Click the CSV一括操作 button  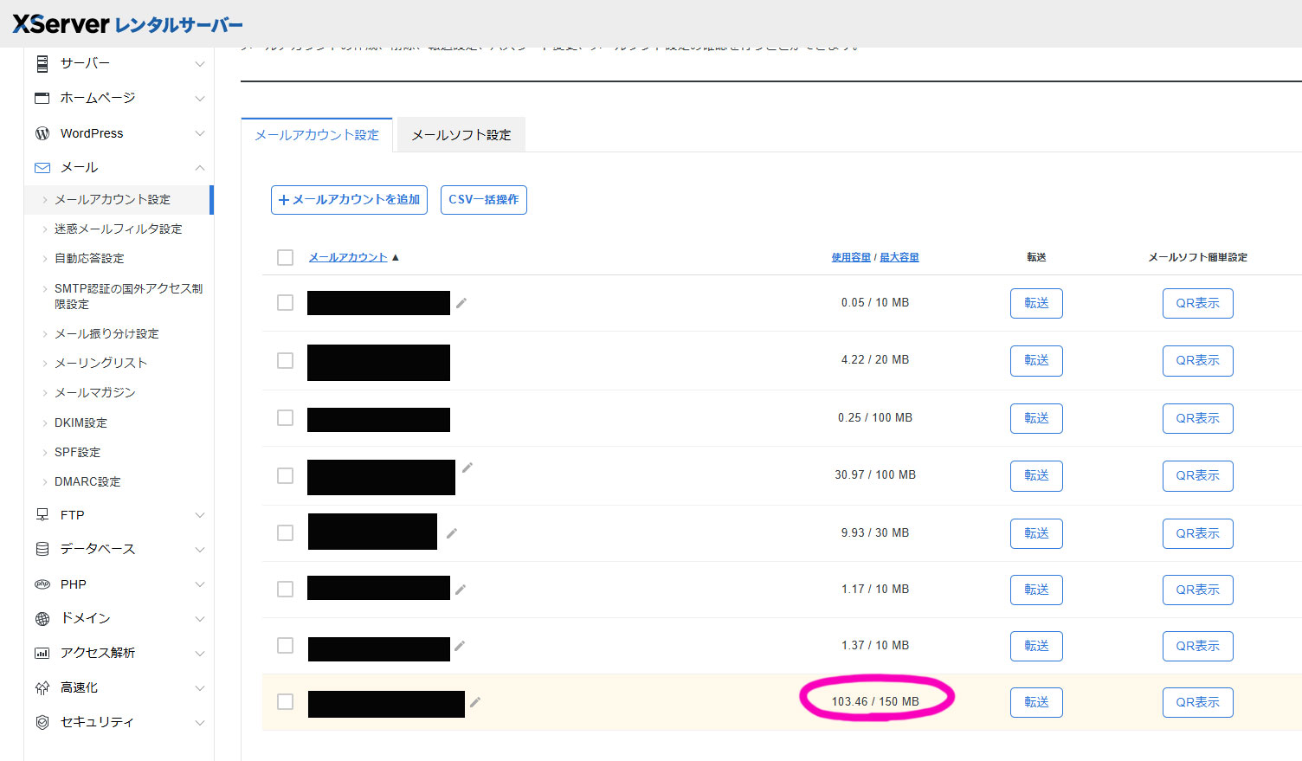[483, 199]
